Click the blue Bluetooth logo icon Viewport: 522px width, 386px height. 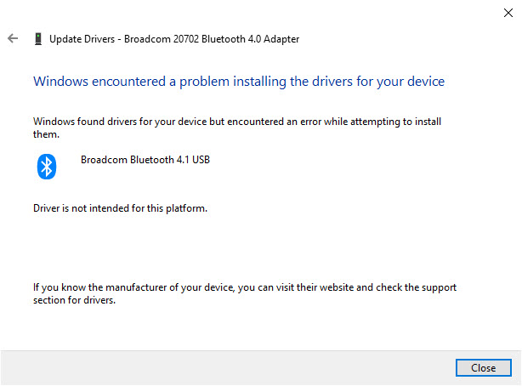tap(47, 166)
